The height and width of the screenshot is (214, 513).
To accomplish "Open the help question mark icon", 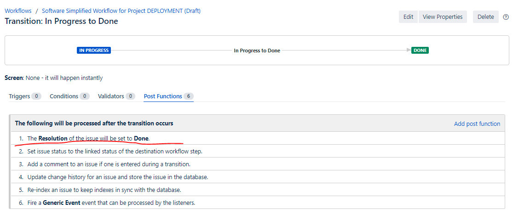I will click(x=506, y=17).
